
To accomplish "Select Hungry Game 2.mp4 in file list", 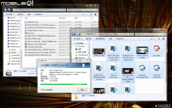I will point(47,30).
